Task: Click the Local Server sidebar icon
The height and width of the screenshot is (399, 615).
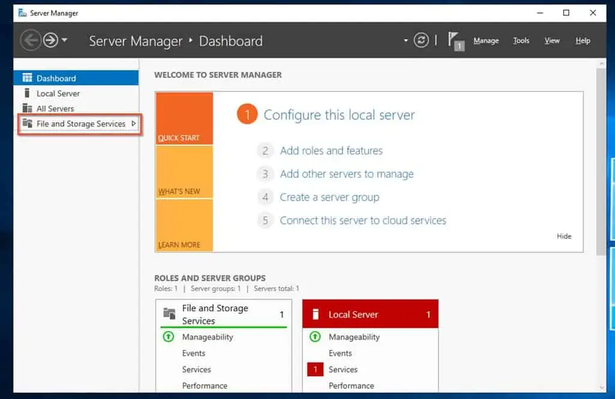Action: (x=26, y=93)
